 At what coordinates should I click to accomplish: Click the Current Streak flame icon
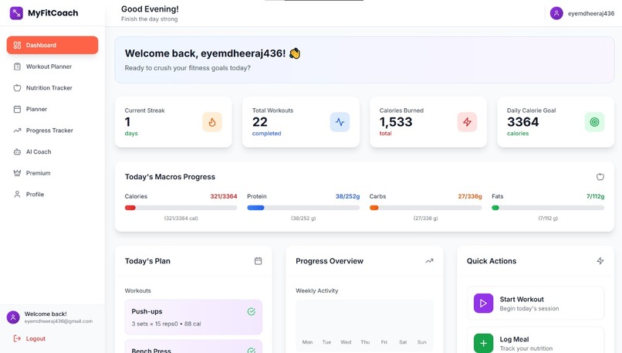tap(212, 122)
